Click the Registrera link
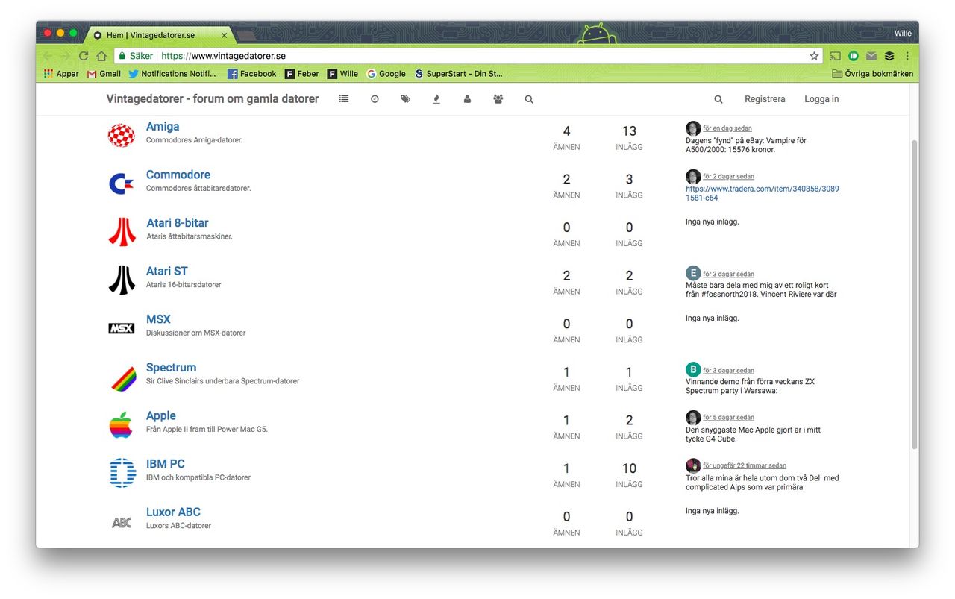 pyautogui.click(x=765, y=99)
